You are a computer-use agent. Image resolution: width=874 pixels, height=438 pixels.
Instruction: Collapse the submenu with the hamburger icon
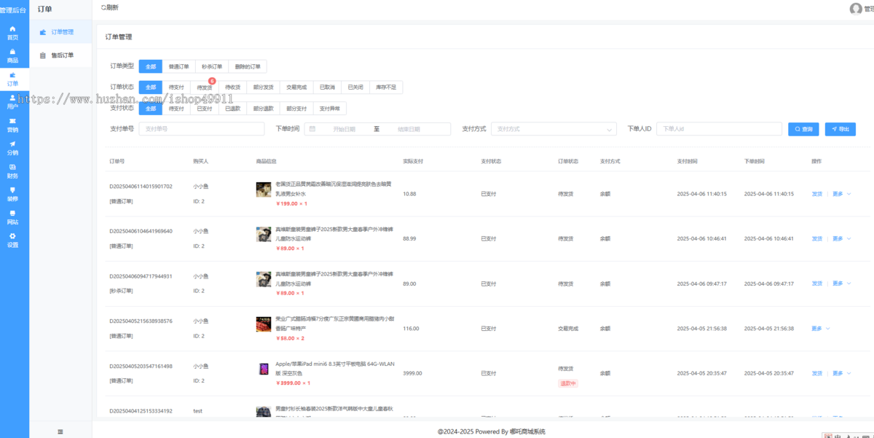point(60,432)
